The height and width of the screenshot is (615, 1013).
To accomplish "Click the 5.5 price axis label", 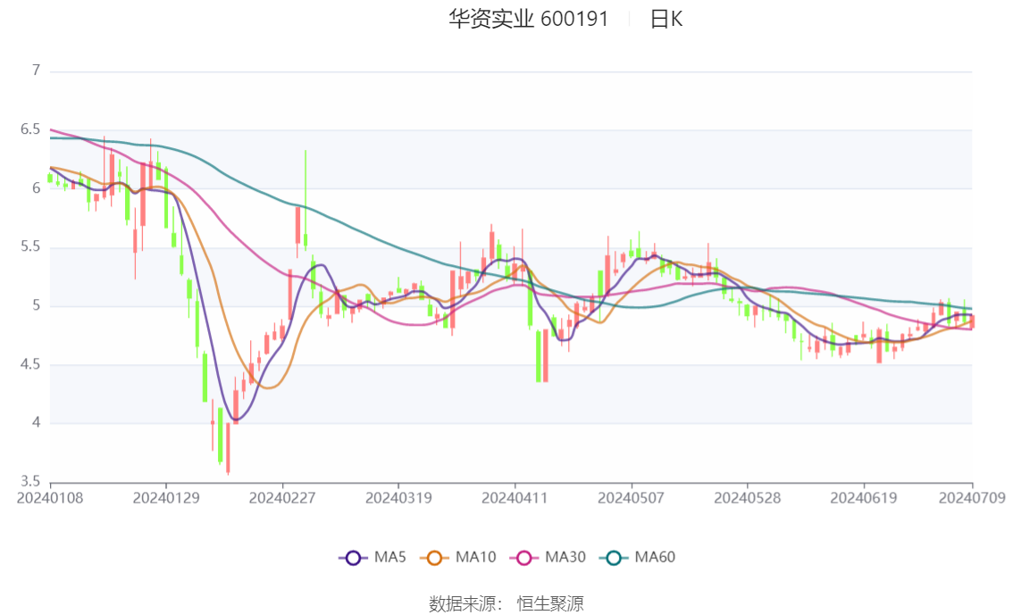I will click(30, 246).
